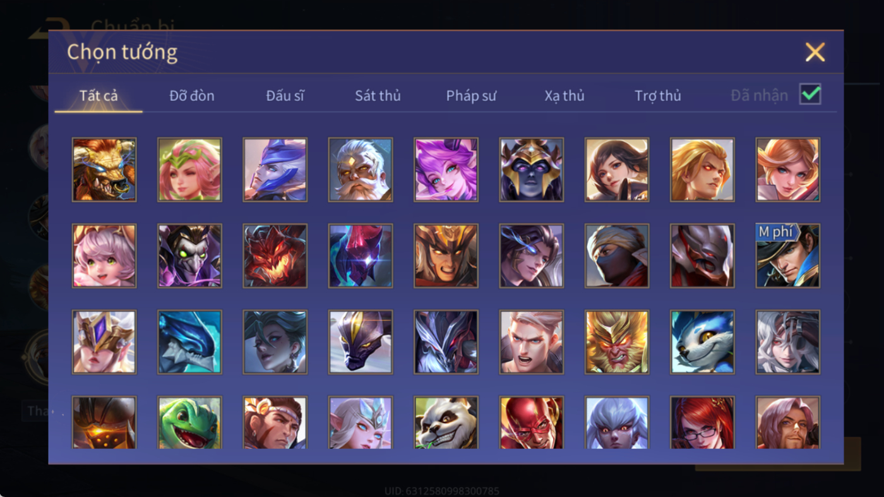Viewport: 884px width, 497px height.
Task: Open the Sát thủ tab
Action: [x=378, y=96]
